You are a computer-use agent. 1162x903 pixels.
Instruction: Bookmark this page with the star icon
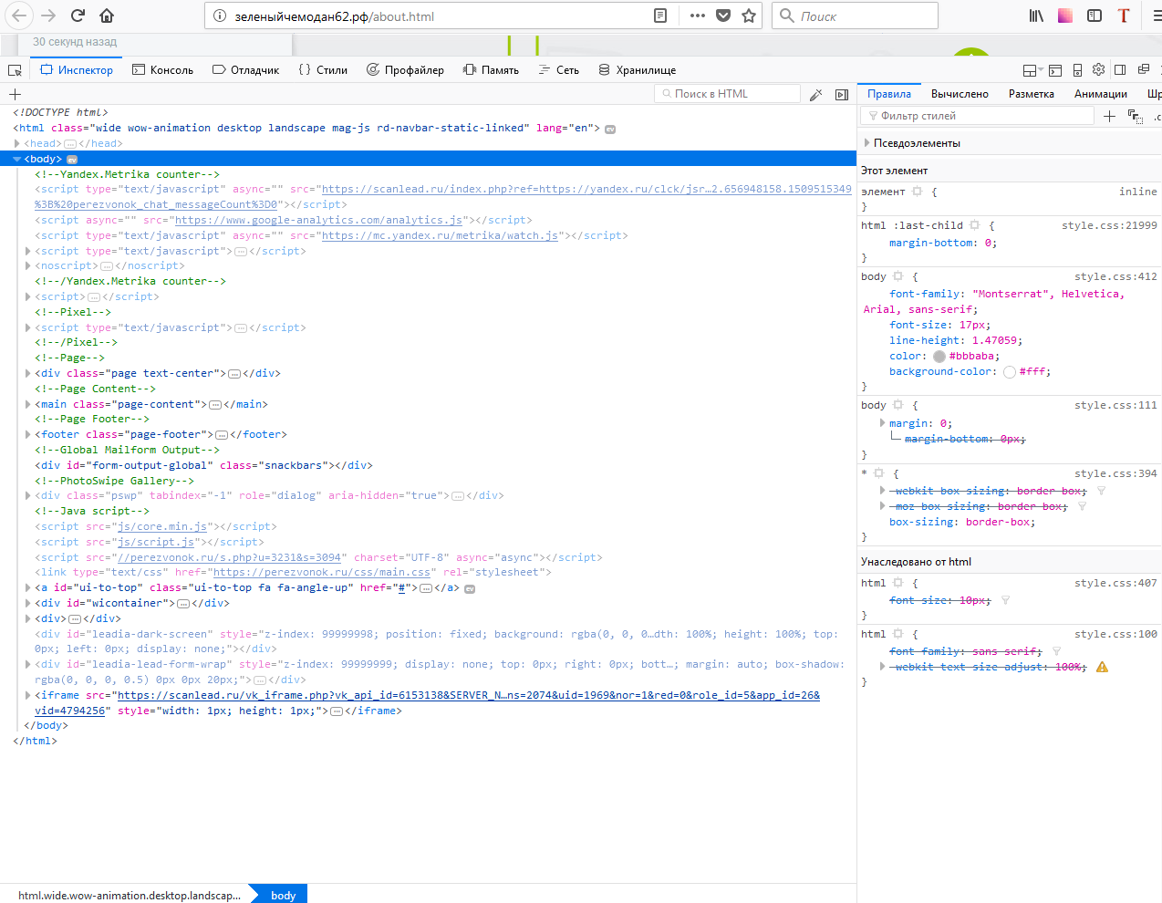(749, 16)
